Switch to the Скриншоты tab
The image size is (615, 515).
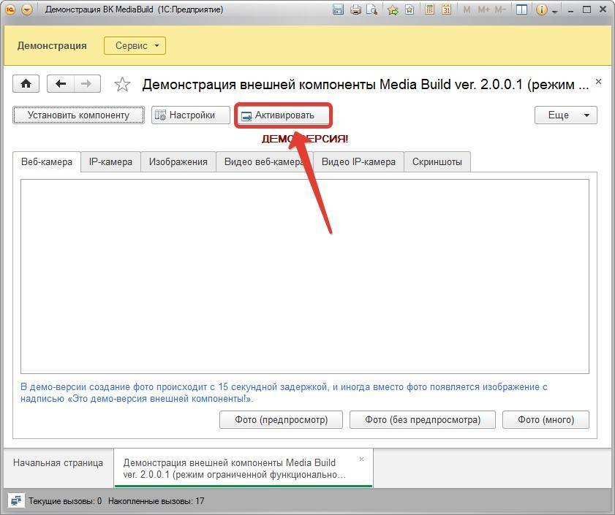pos(437,162)
